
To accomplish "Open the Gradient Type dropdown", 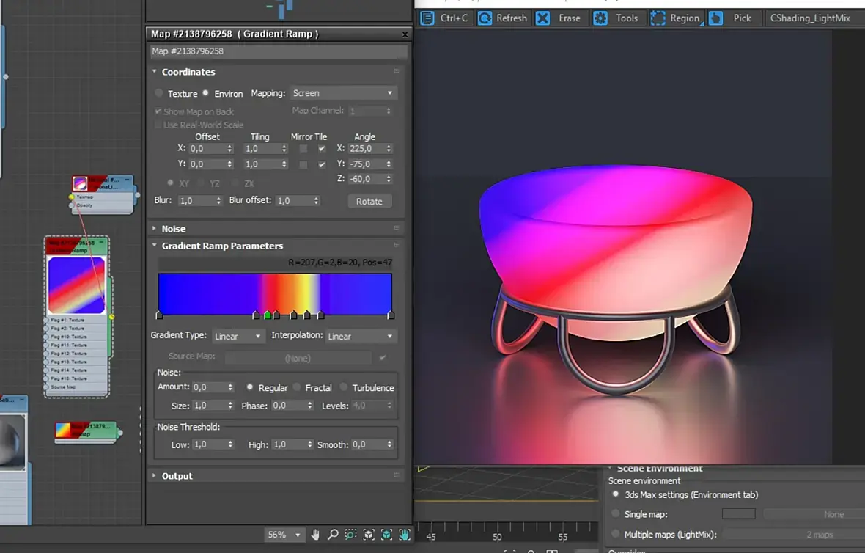I will pyautogui.click(x=238, y=336).
